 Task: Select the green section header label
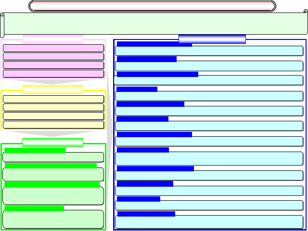point(53,142)
